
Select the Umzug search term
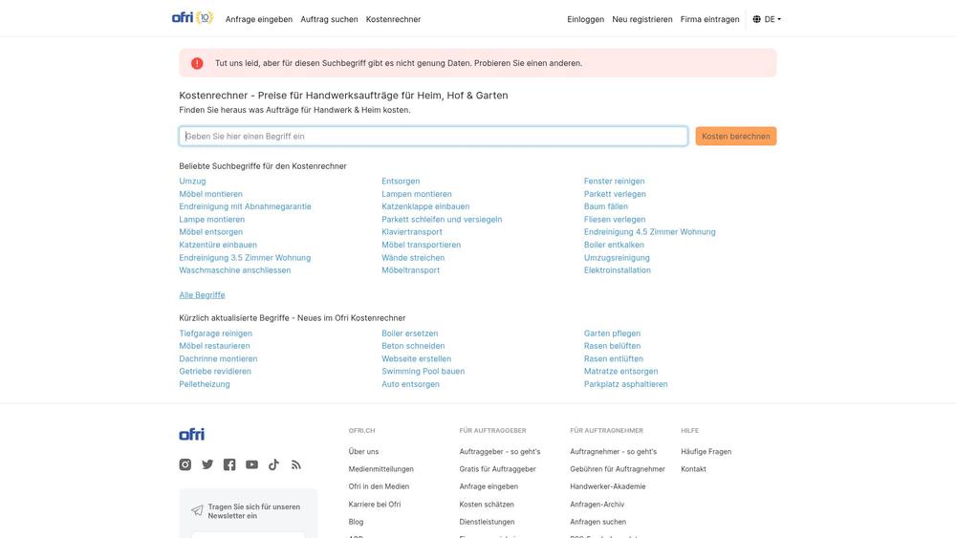click(x=193, y=181)
